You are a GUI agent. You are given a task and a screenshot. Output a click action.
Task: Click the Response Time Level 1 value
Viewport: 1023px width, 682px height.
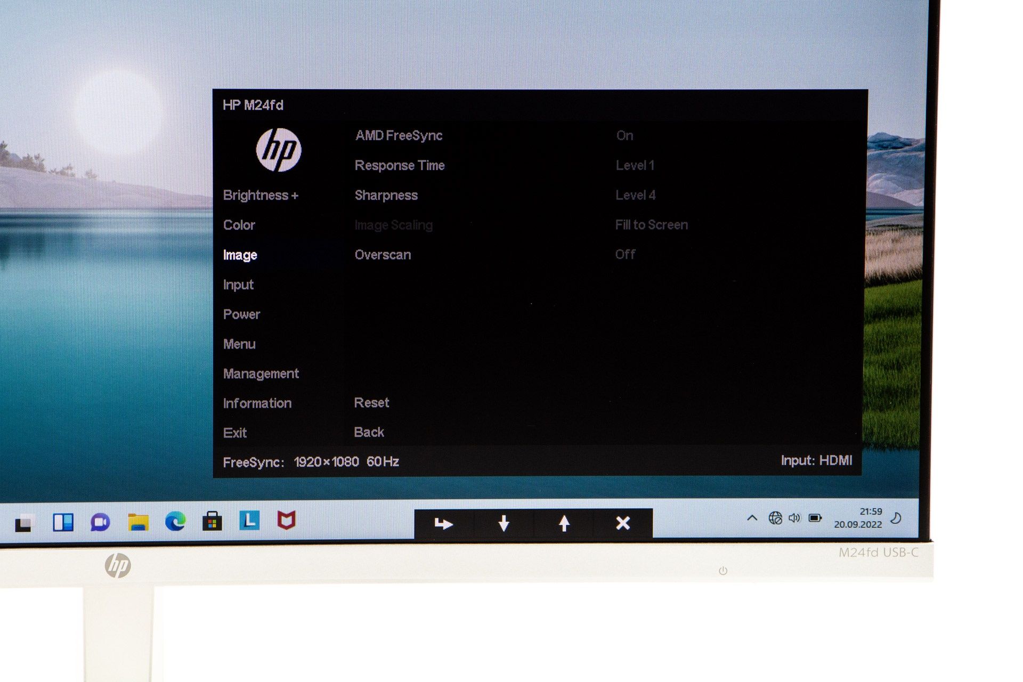tap(635, 165)
